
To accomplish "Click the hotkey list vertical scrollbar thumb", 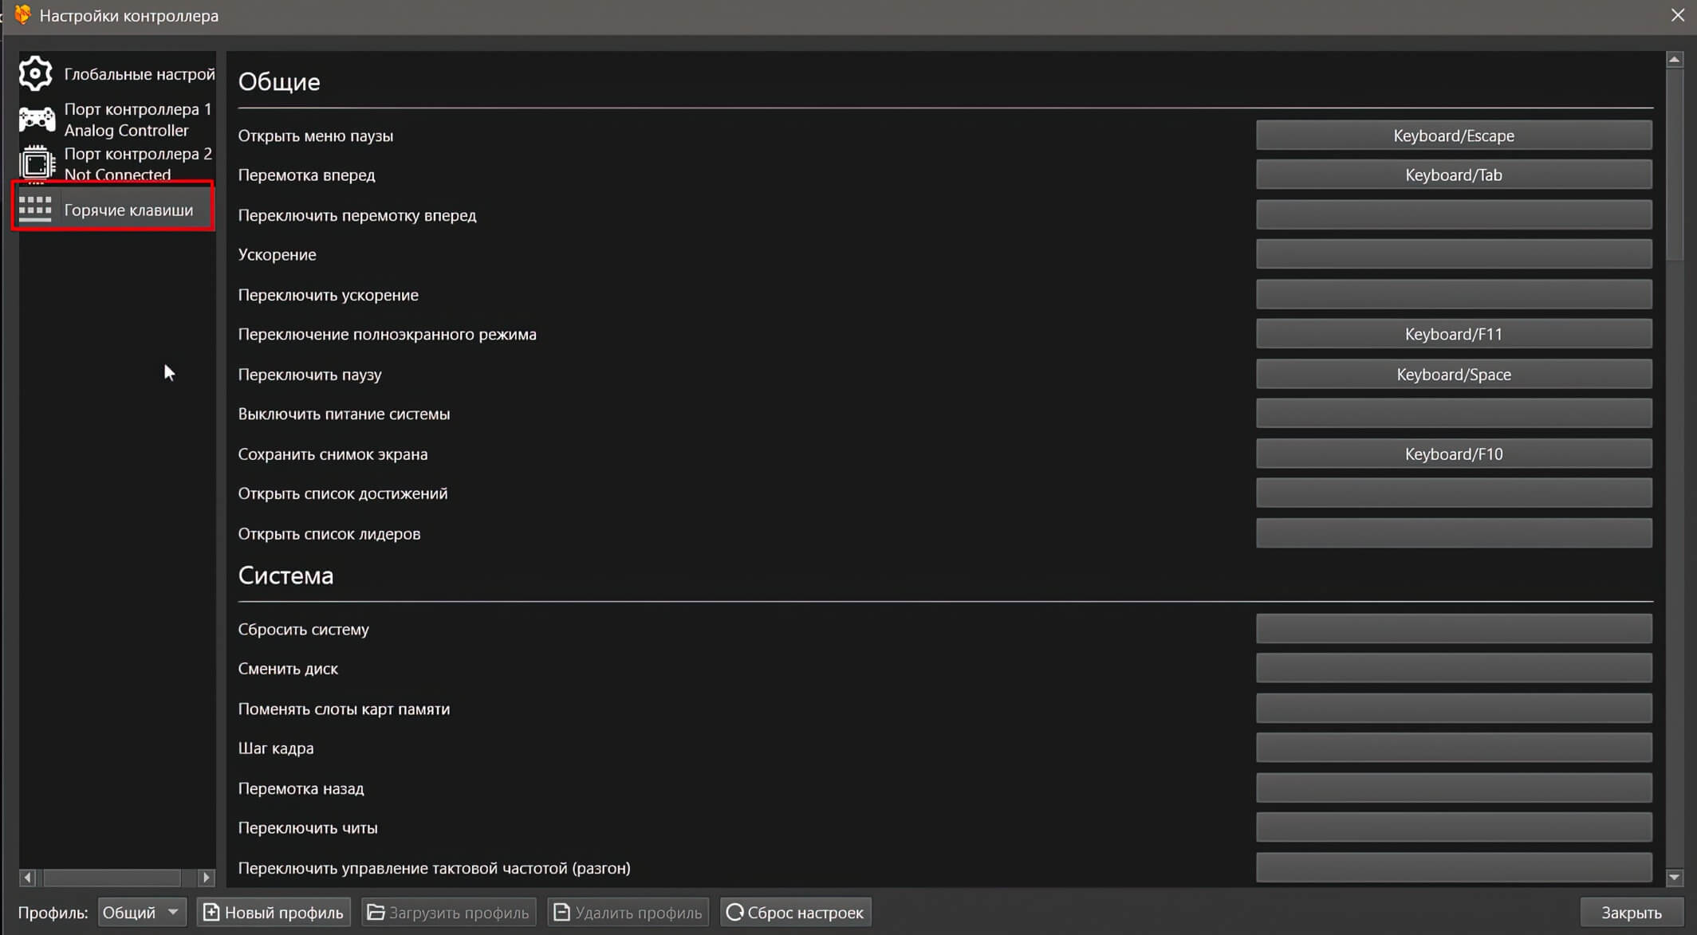I will pos(1675,163).
